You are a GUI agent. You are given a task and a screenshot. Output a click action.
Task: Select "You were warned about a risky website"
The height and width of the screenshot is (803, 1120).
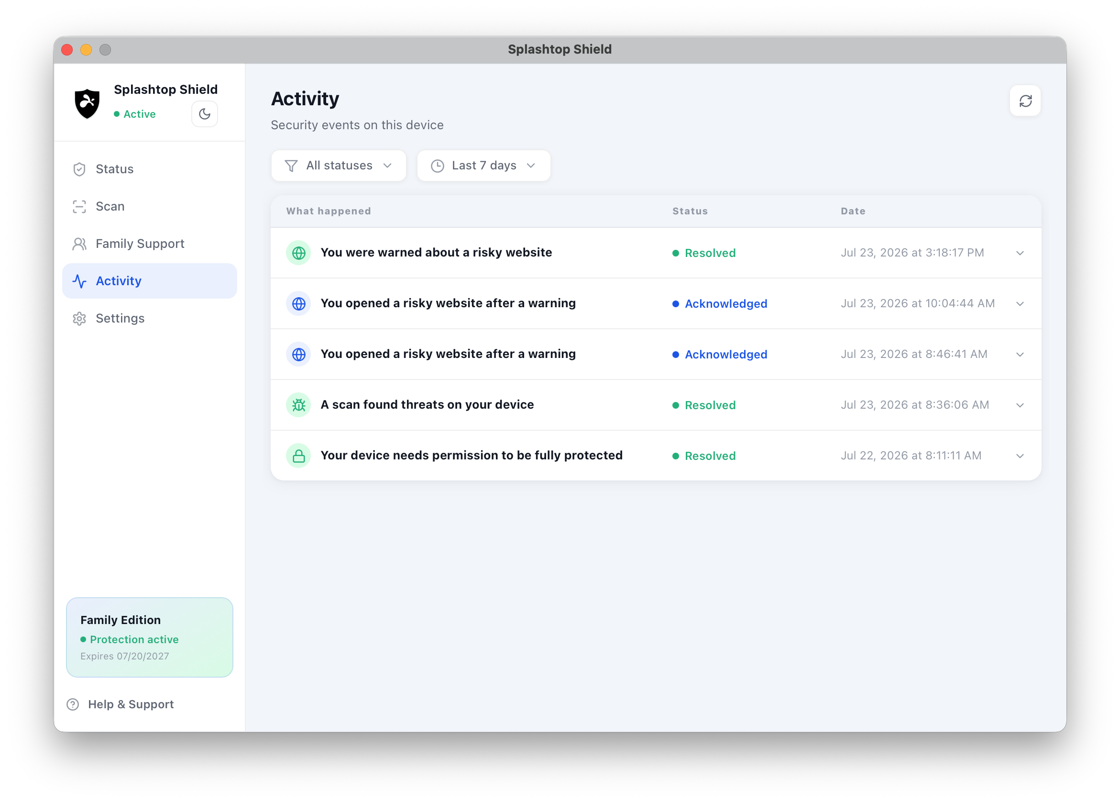pyautogui.click(x=436, y=253)
